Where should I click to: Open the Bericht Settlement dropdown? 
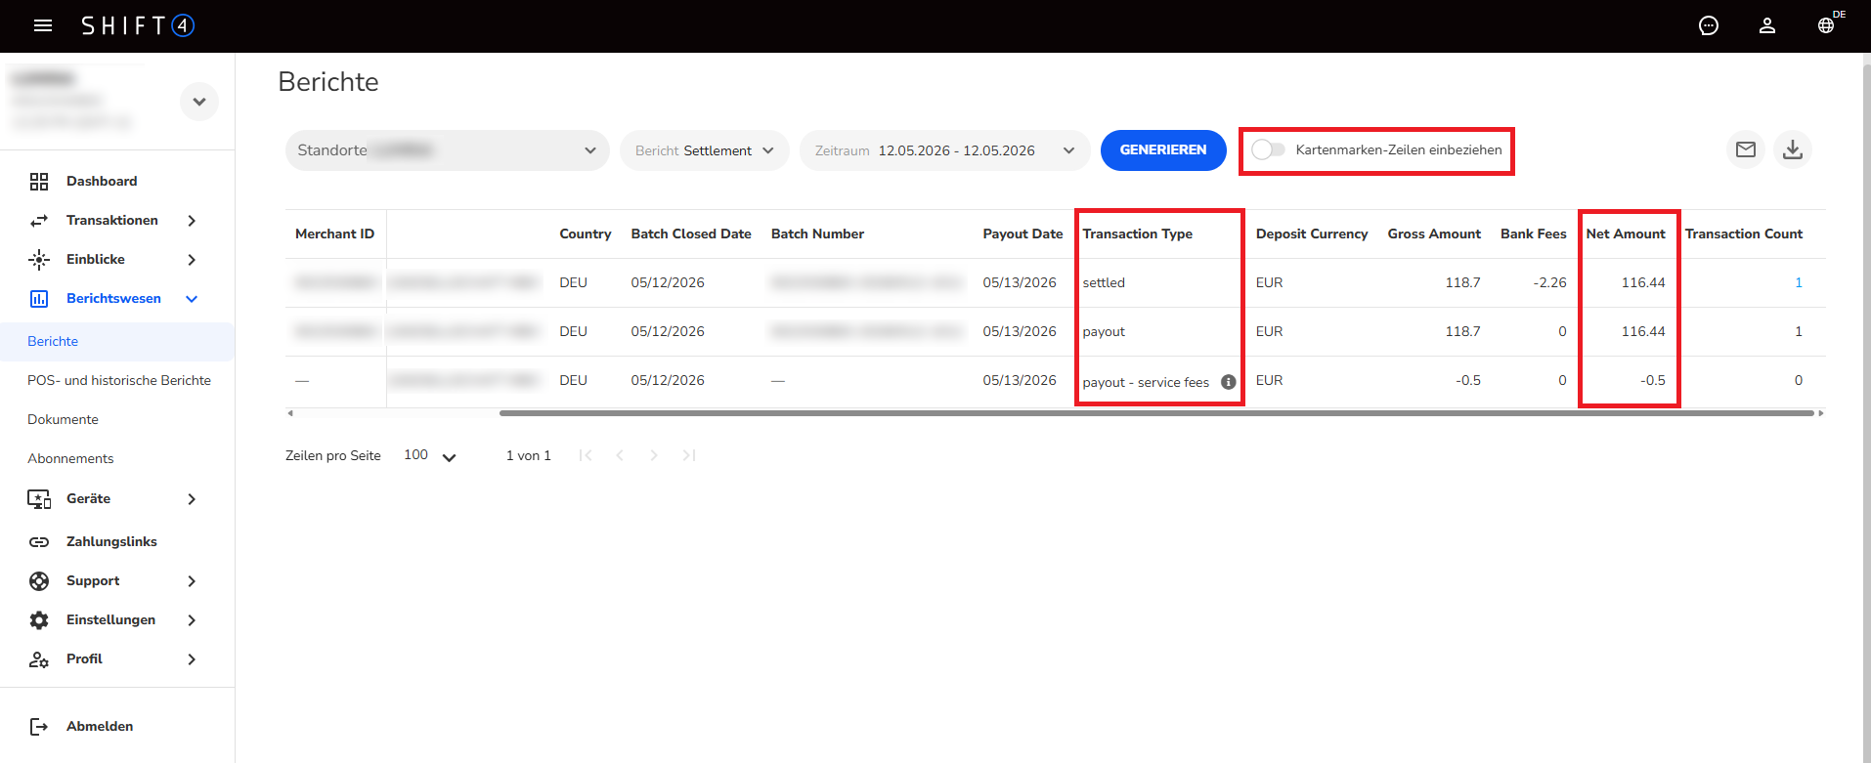tap(705, 150)
